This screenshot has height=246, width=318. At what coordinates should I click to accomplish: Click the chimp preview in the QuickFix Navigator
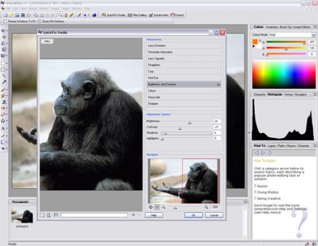click(184, 181)
